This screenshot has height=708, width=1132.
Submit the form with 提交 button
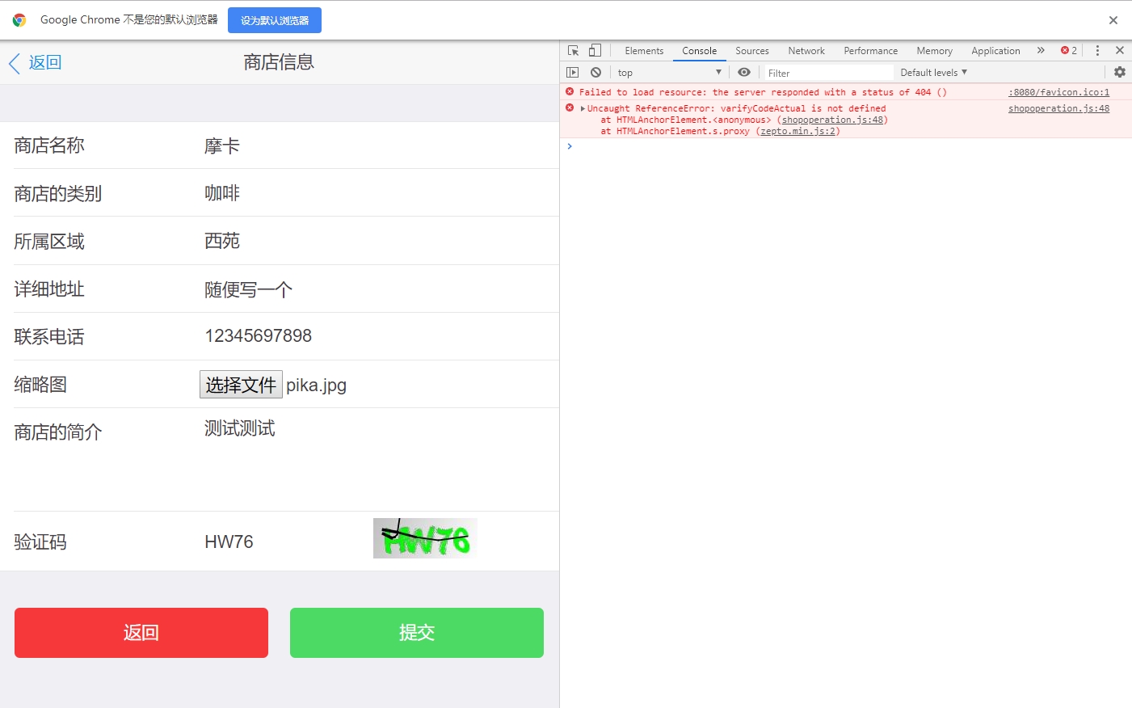coord(417,633)
